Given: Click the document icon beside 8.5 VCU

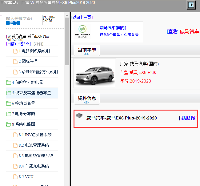Looking at the screenshot, I should (x=15, y=177).
